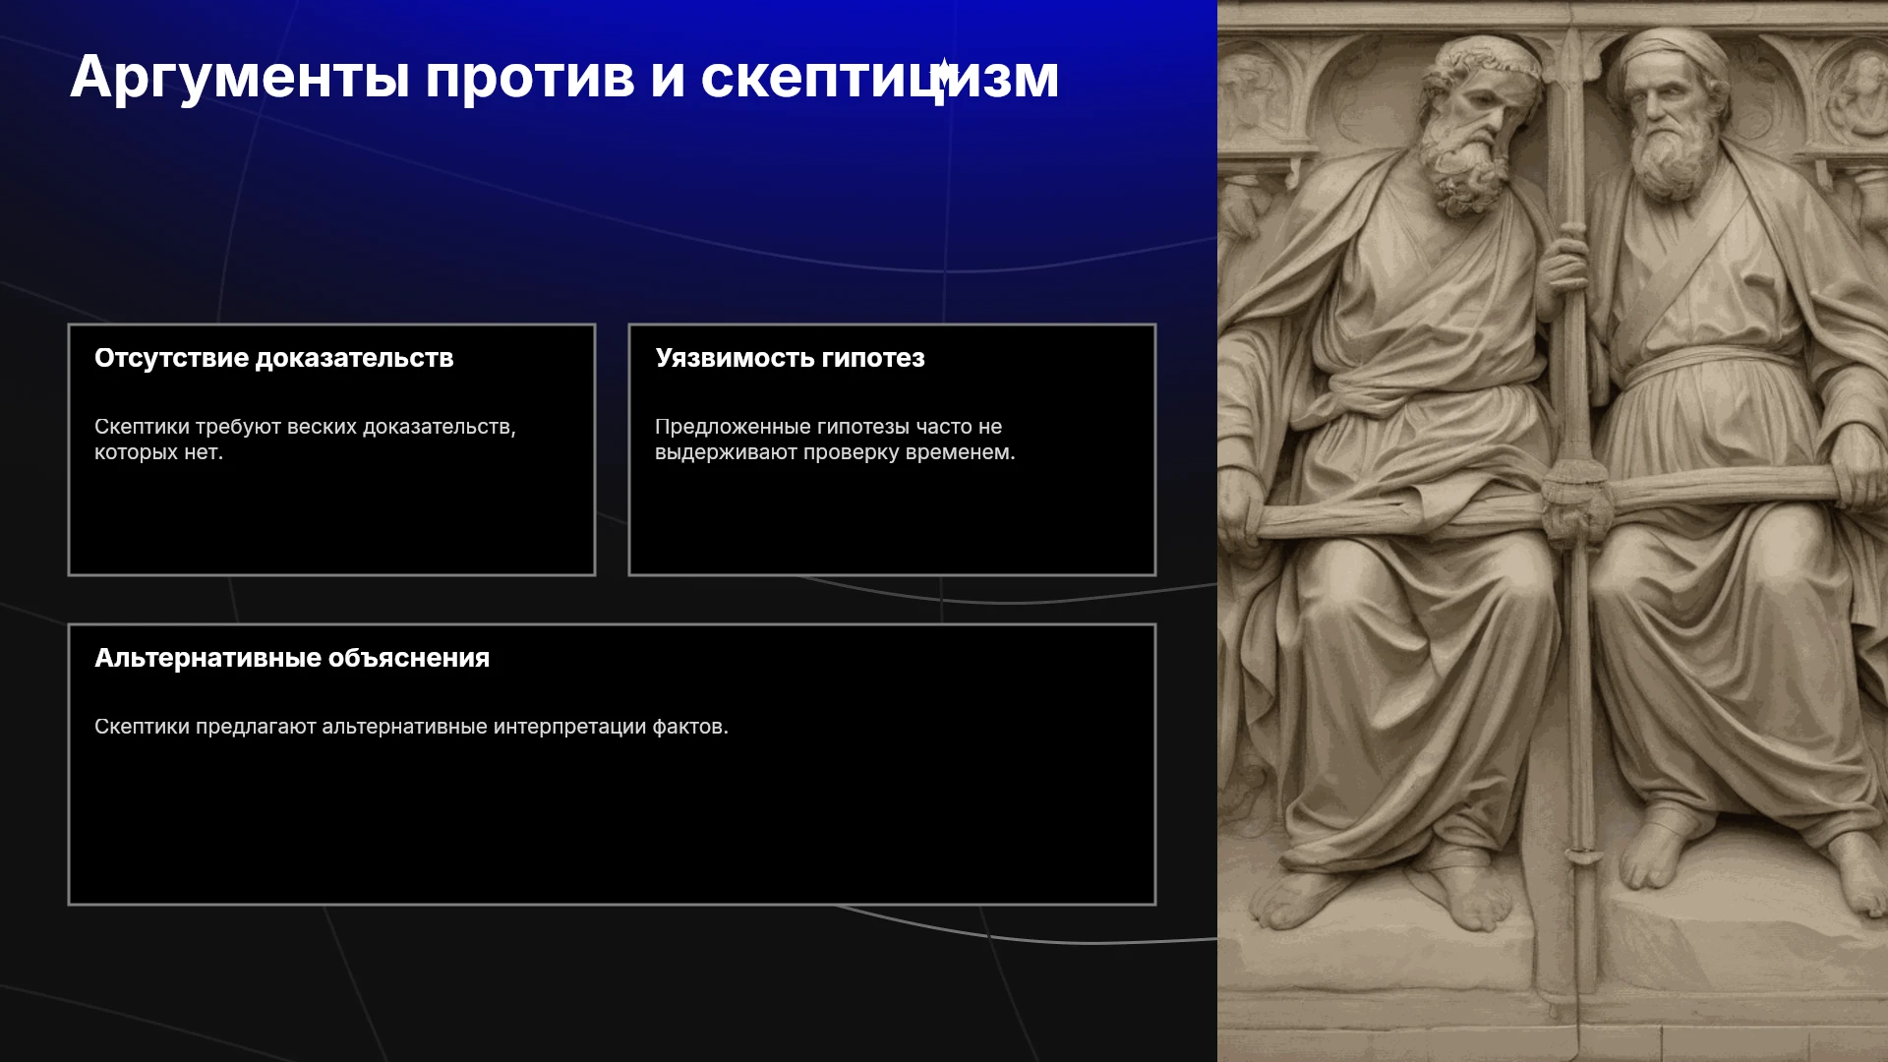Select the slide title "Аргументы против и скептицизм"
1888x1062 pixels.
pyautogui.click(x=564, y=77)
